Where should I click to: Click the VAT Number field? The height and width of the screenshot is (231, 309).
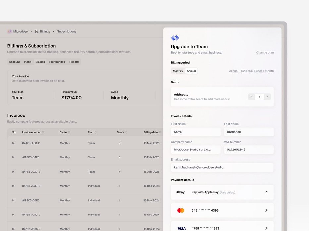point(248,149)
